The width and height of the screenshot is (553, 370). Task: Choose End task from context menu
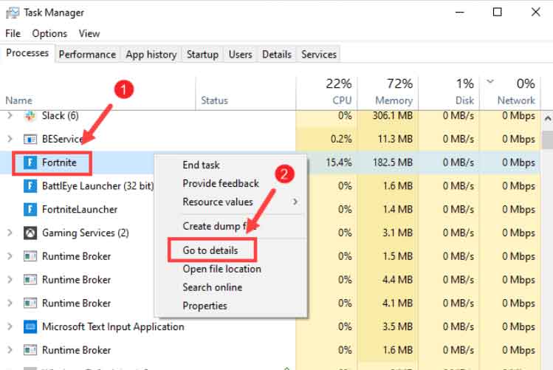[201, 165]
